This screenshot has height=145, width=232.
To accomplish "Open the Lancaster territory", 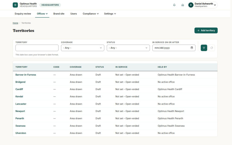I will click(21, 104).
